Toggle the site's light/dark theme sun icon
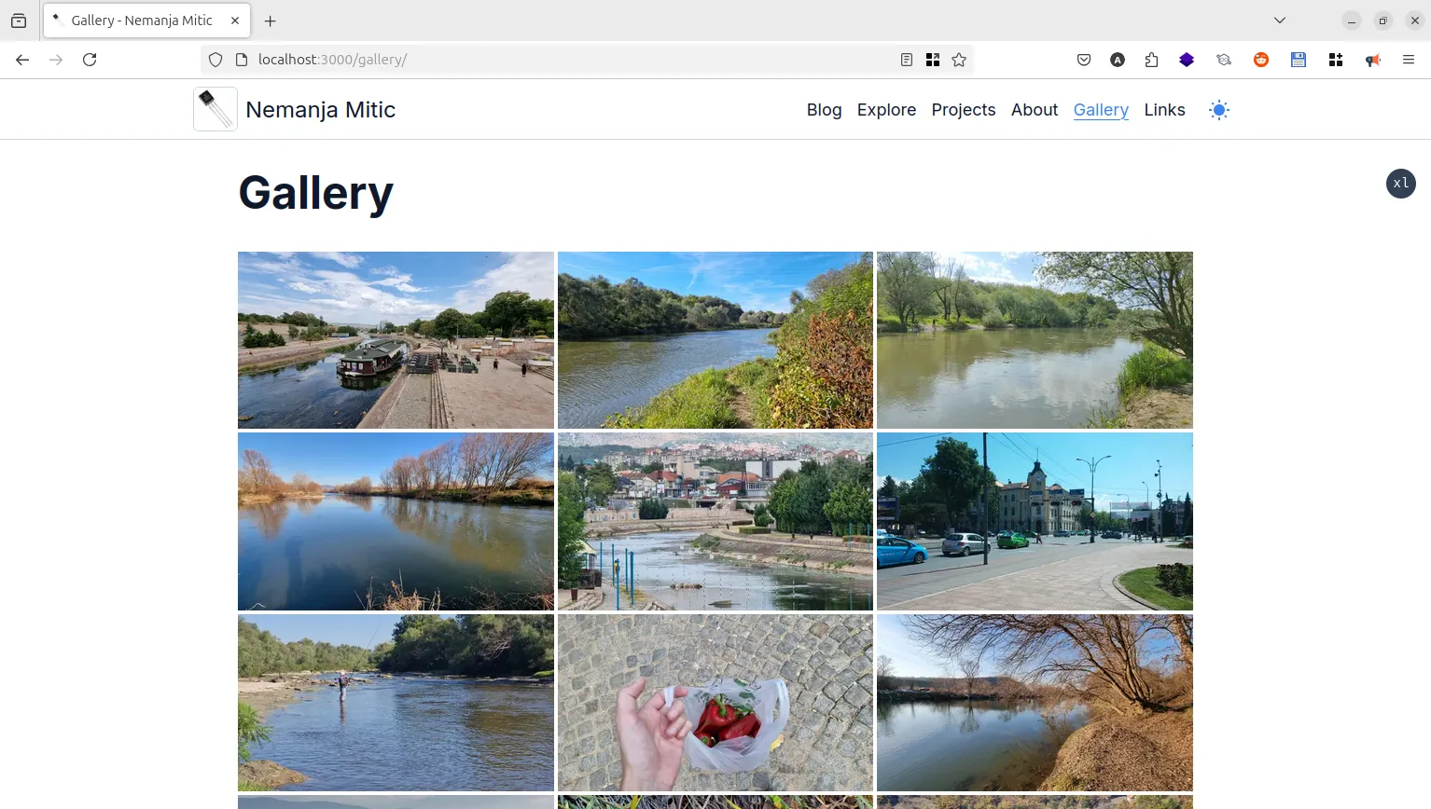Image resolution: width=1431 pixels, height=809 pixels. (1219, 109)
